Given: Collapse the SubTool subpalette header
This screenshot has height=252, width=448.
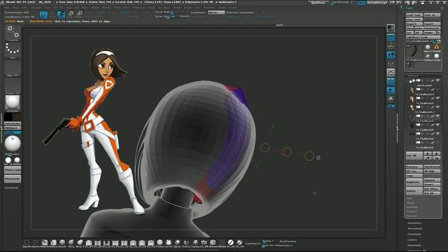Looking at the screenshot, I should [x=412, y=76].
